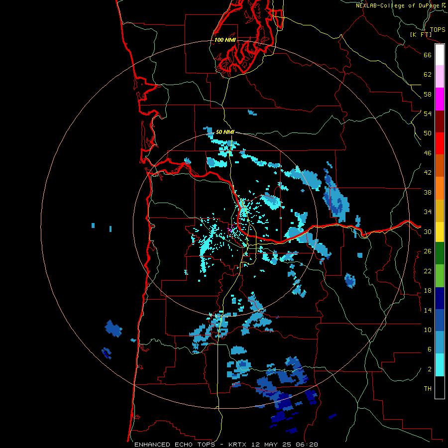This screenshot has width=448, height=448.
Task: Click the 100 NMI range ring label
Action: coord(225,40)
